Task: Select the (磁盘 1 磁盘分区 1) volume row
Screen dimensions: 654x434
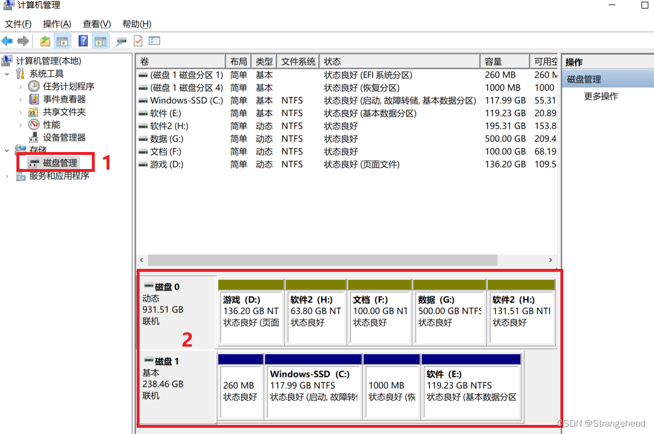Action: (x=347, y=75)
